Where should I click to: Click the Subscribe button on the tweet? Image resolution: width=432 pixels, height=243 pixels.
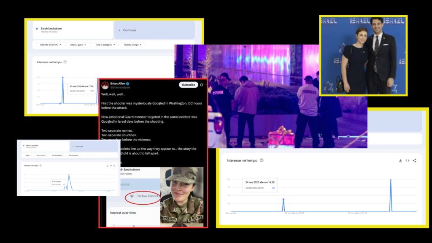(188, 85)
